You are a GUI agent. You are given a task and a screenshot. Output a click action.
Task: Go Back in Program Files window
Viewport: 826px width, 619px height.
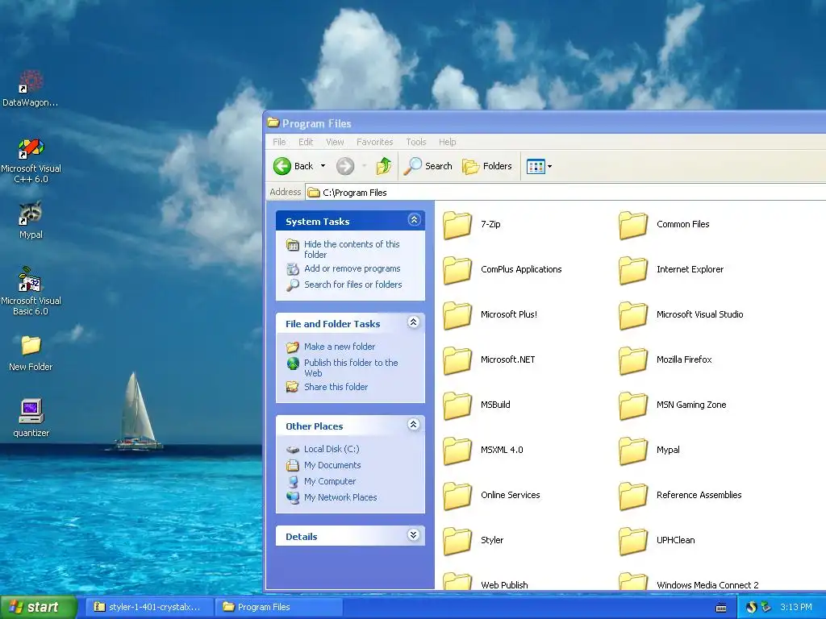[294, 166]
